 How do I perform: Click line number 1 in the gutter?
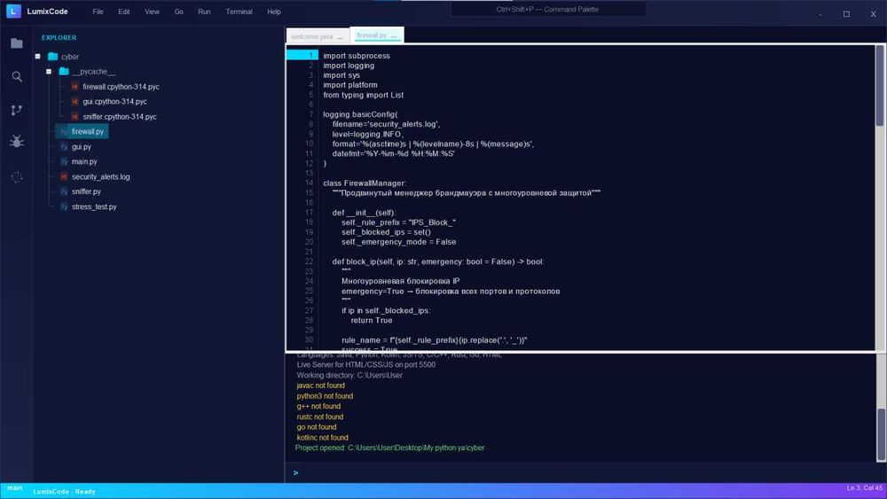click(310, 55)
